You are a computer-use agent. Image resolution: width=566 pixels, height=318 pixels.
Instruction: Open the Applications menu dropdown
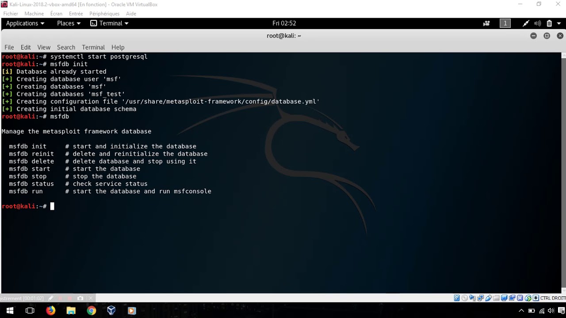click(x=25, y=23)
